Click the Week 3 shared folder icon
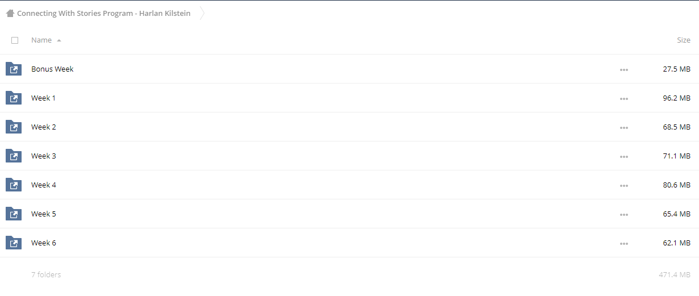 coord(14,156)
